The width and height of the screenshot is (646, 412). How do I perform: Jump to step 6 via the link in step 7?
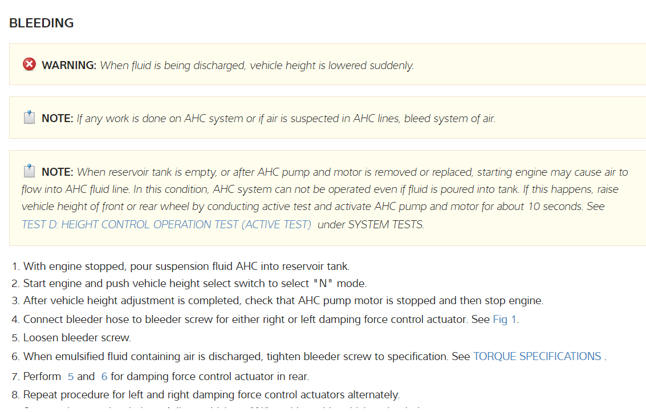click(104, 376)
